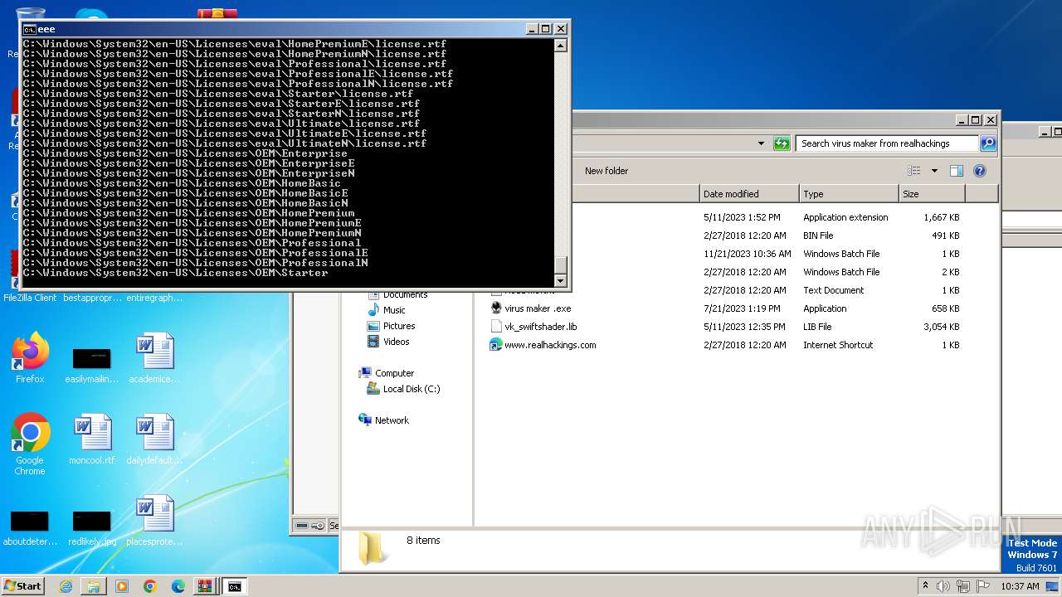Viewport: 1062px width, 597px height.
Task: Sort by Type column header
Action: tap(850, 194)
